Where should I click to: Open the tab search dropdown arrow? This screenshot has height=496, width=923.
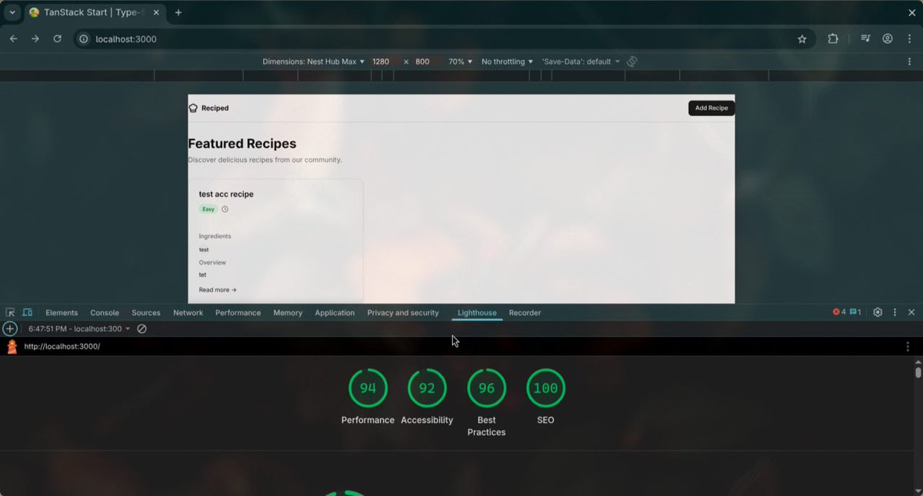[12, 12]
